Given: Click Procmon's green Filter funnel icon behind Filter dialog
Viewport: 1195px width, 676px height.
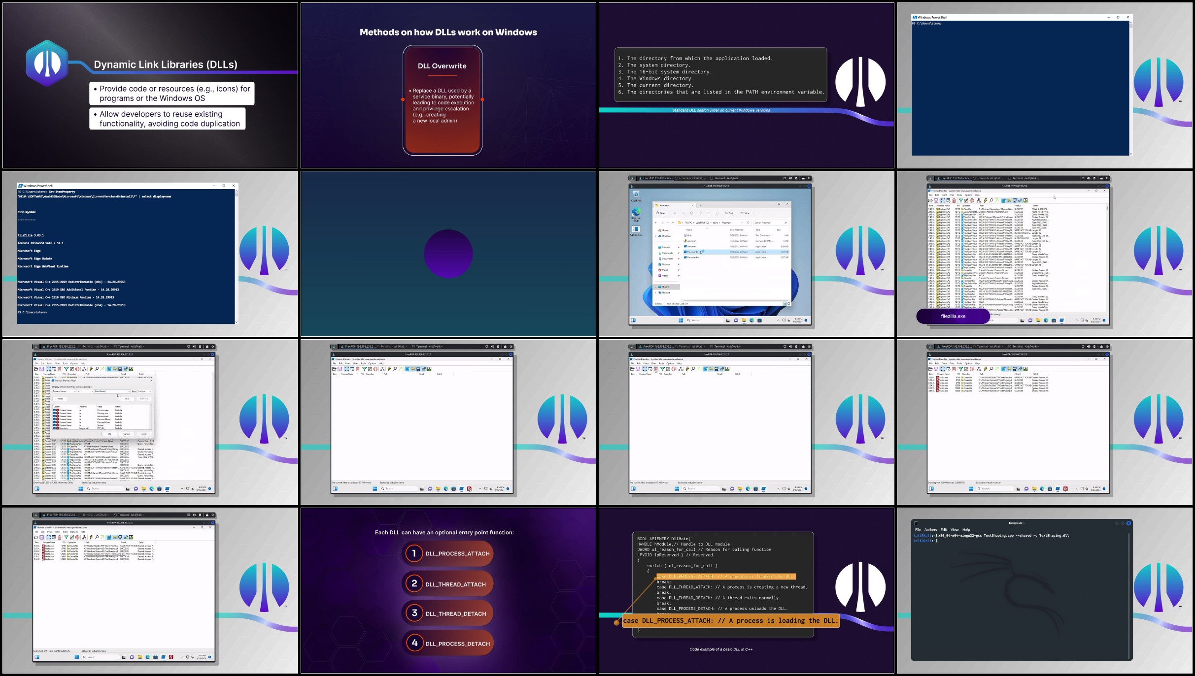Looking at the screenshot, I should coord(67,369).
